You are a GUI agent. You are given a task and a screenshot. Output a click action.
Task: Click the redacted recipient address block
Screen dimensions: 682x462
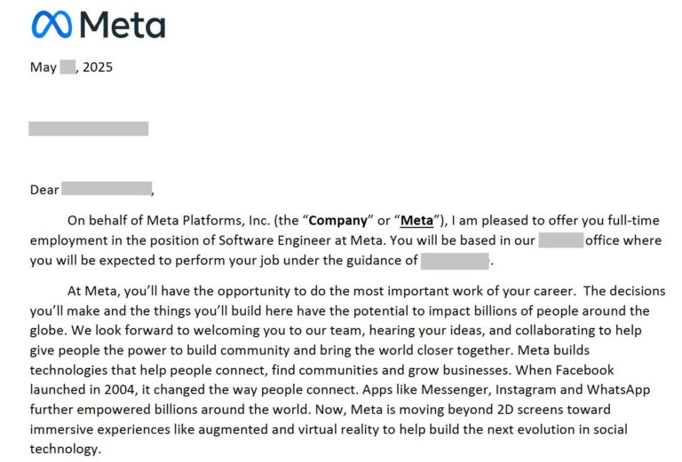tap(88, 129)
